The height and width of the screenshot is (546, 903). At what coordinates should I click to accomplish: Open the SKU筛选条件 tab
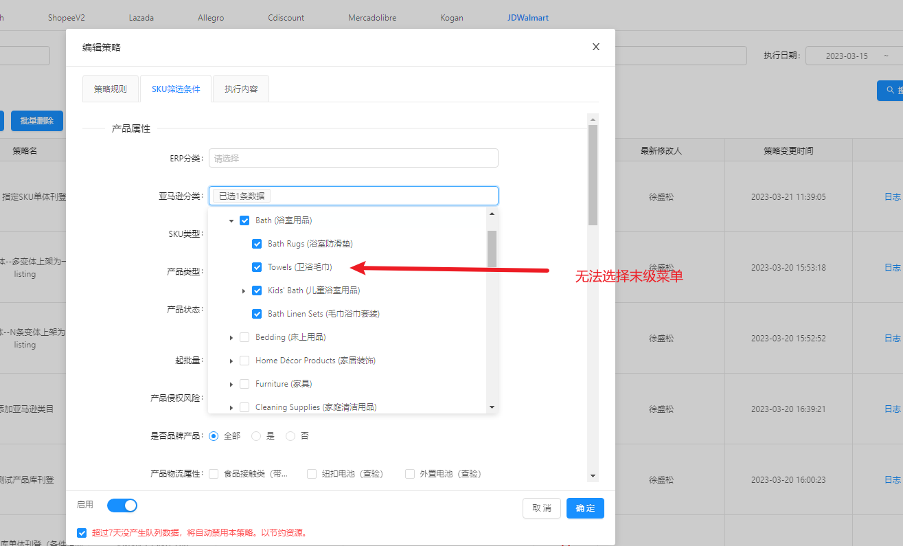(176, 89)
